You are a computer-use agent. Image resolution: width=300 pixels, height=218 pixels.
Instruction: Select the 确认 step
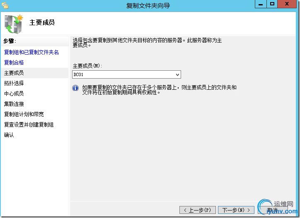click(x=9, y=135)
